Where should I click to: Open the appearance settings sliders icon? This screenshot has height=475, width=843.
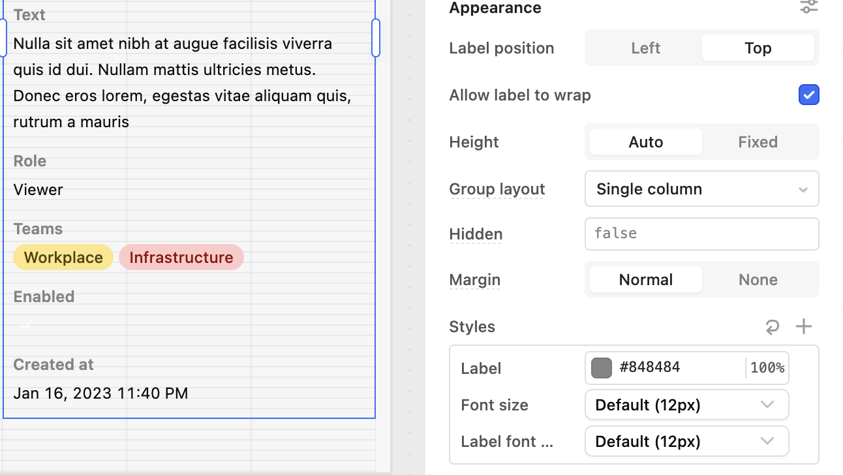808,8
